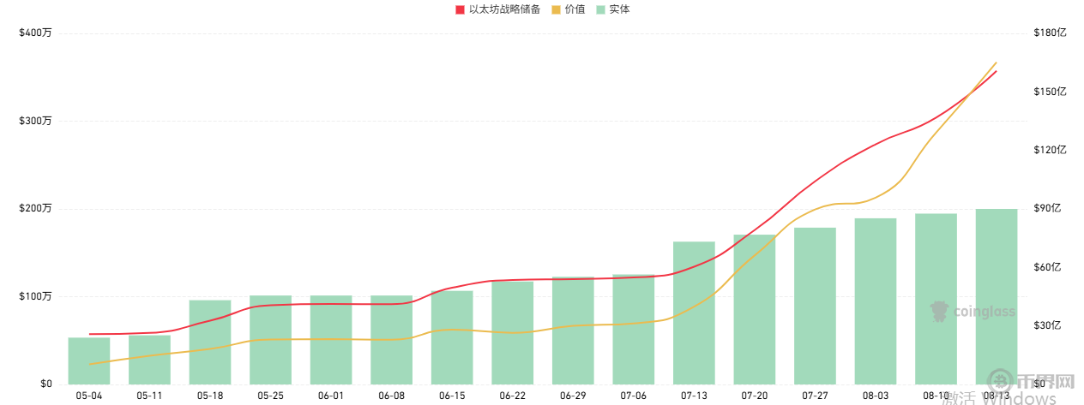Viewport: 1084px width, 405px height.
Task: Toggle the 以太坊战略储备 legend series
Action: coord(497,9)
